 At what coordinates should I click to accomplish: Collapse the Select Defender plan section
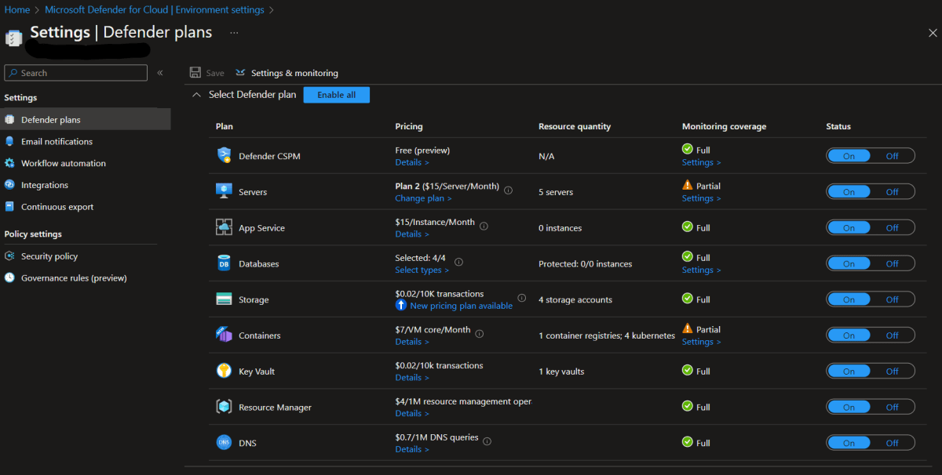196,95
